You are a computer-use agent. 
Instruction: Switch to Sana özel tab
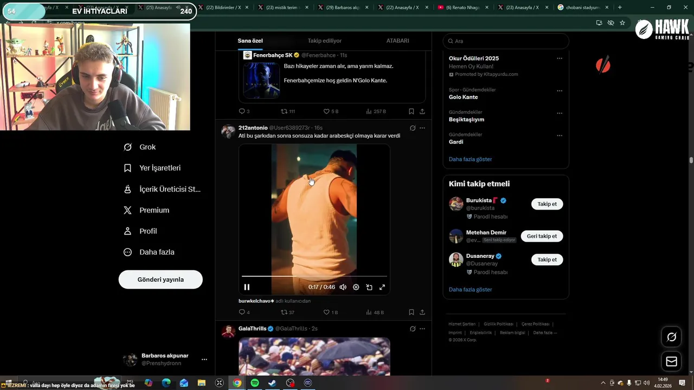click(x=250, y=41)
